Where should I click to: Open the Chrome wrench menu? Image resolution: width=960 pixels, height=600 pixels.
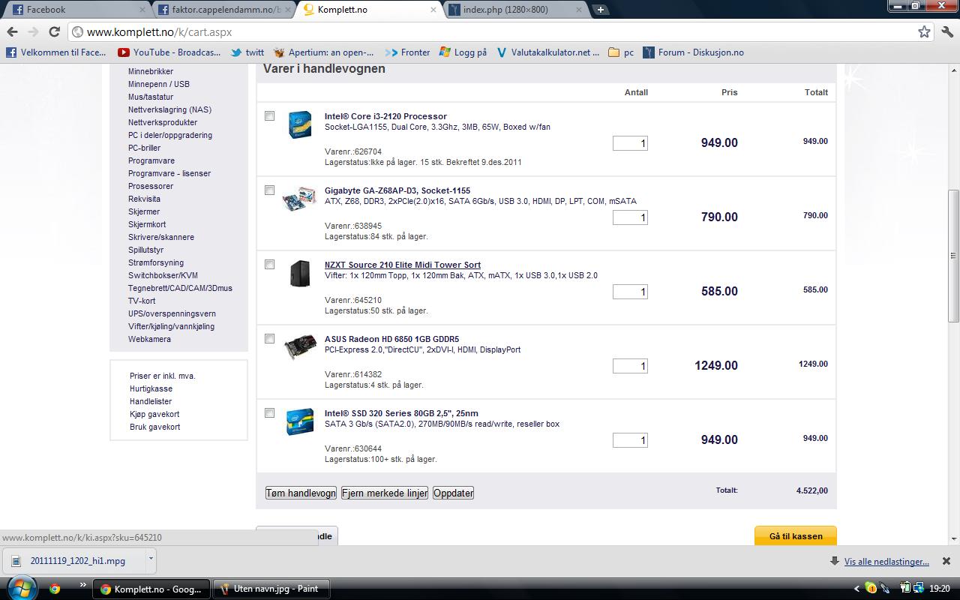(946, 32)
